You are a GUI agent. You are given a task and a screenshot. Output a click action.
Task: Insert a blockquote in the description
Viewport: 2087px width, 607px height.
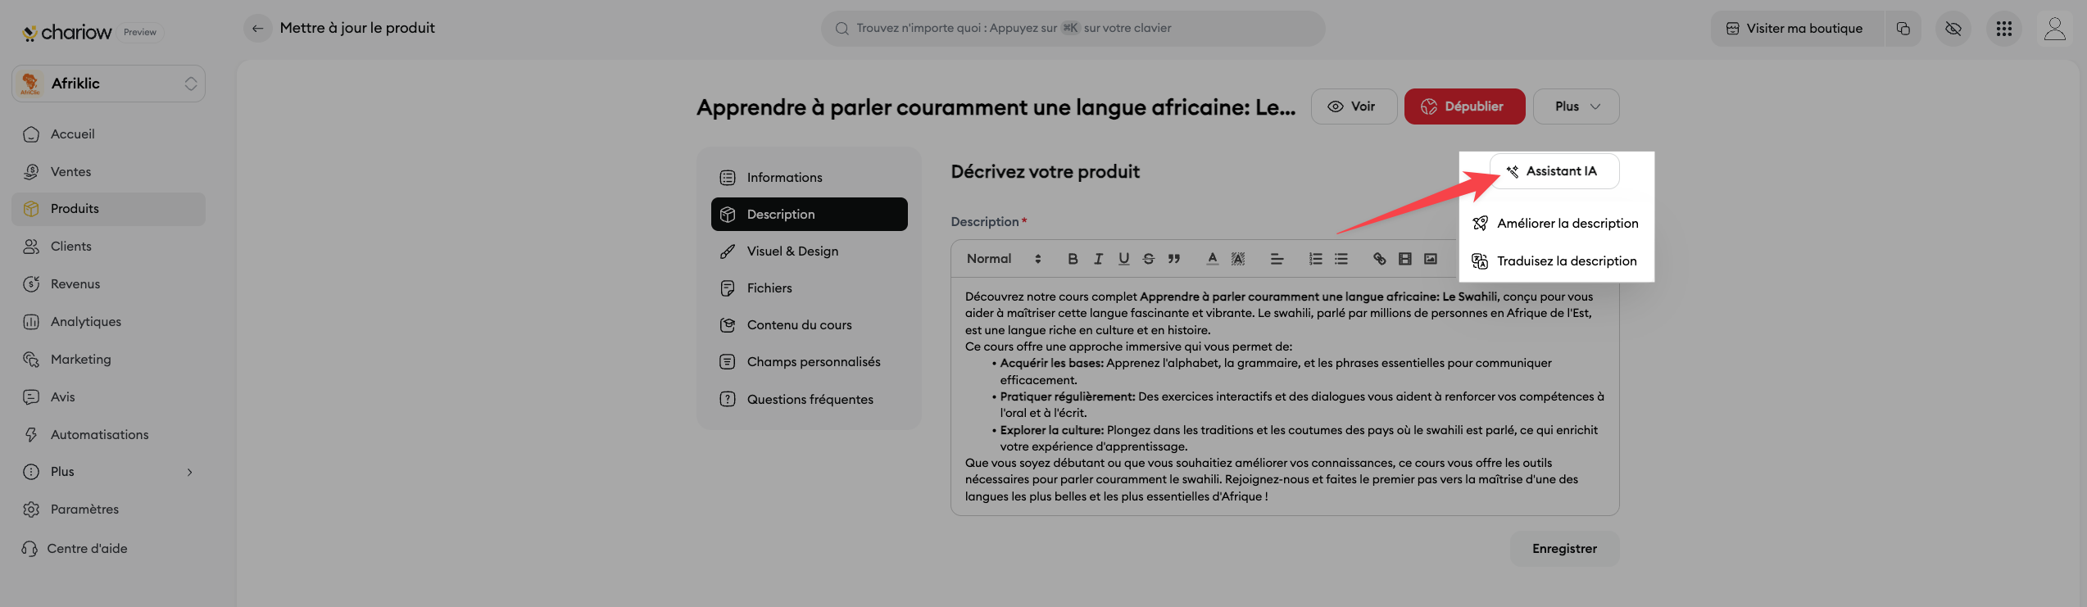click(x=1174, y=259)
